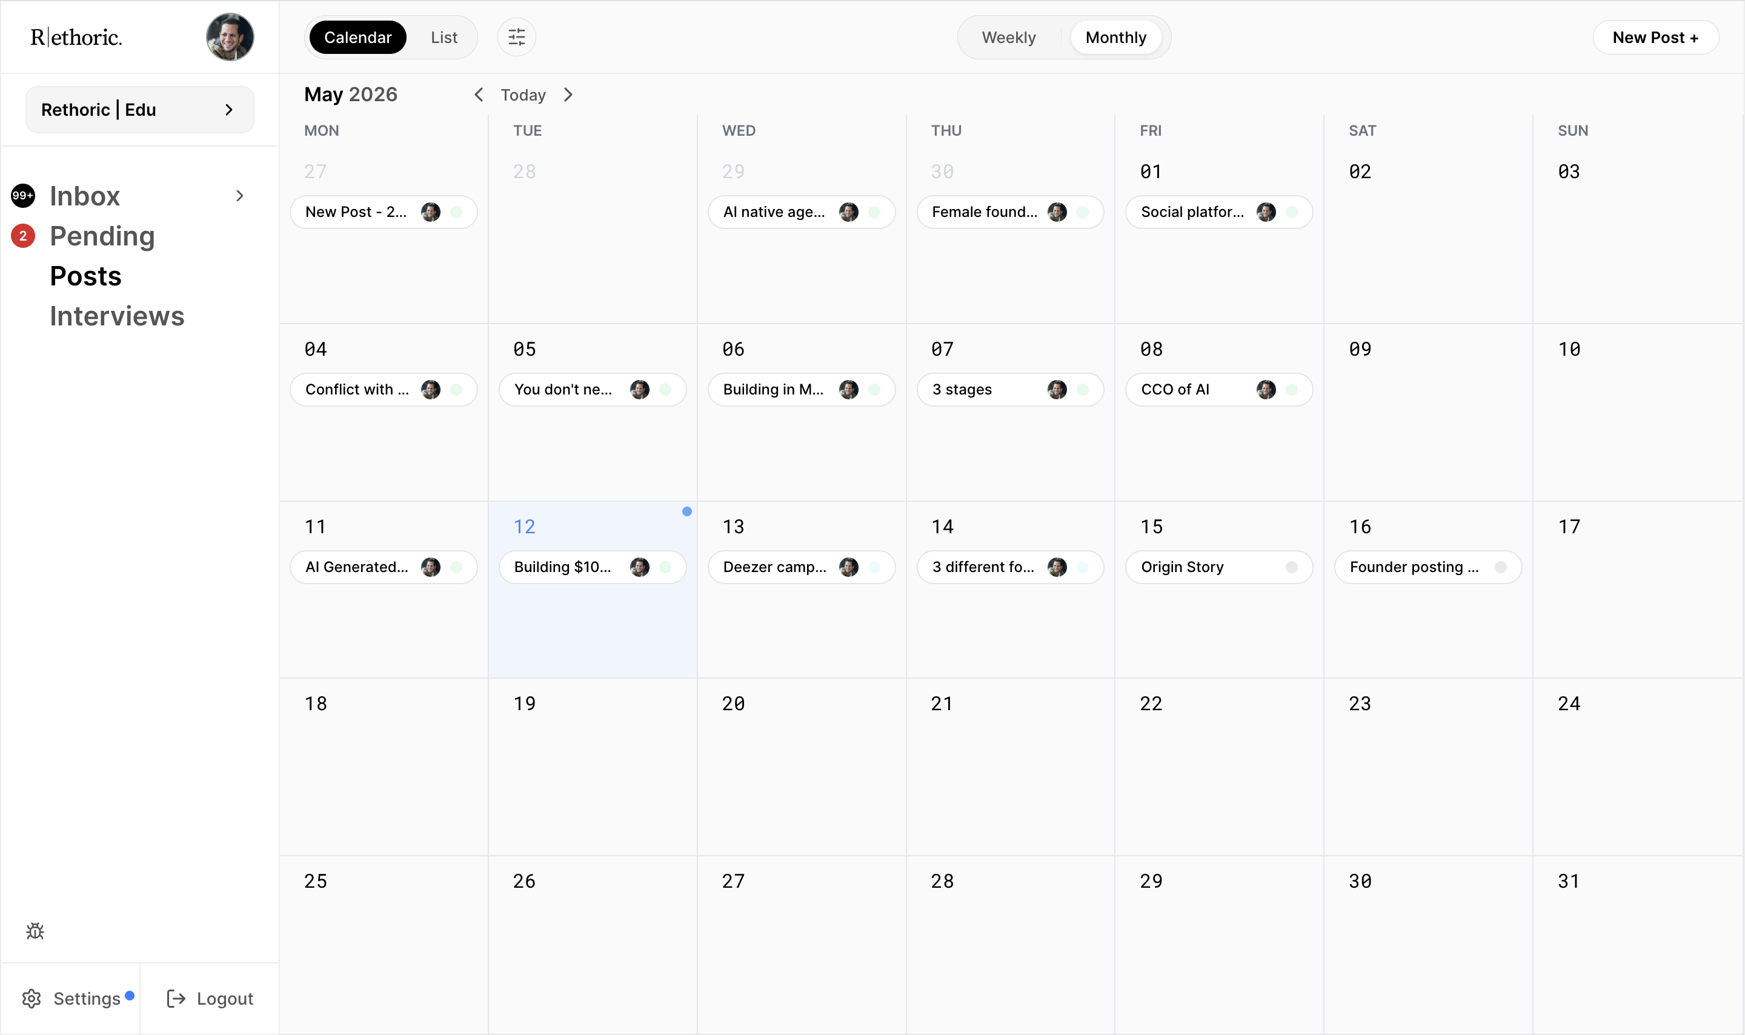Select day 12 cell in calendar

tap(593, 590)
